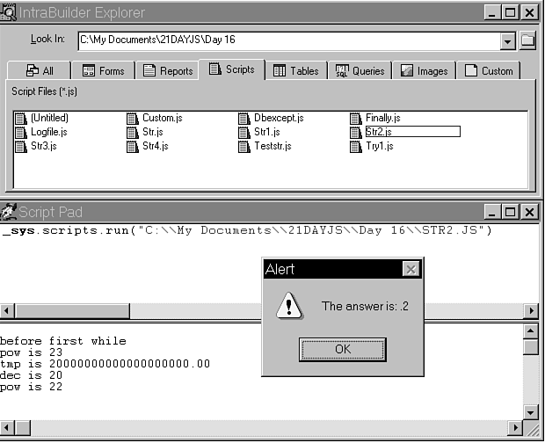Image resolution: width=545 pixels, height=443 pixels.
Task: Click the Finally.js script icon
Action: [x=356, y=118]
